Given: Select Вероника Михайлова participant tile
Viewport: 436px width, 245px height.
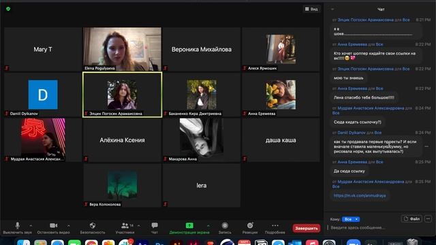Looking at the screenshot, I should 202,49.
